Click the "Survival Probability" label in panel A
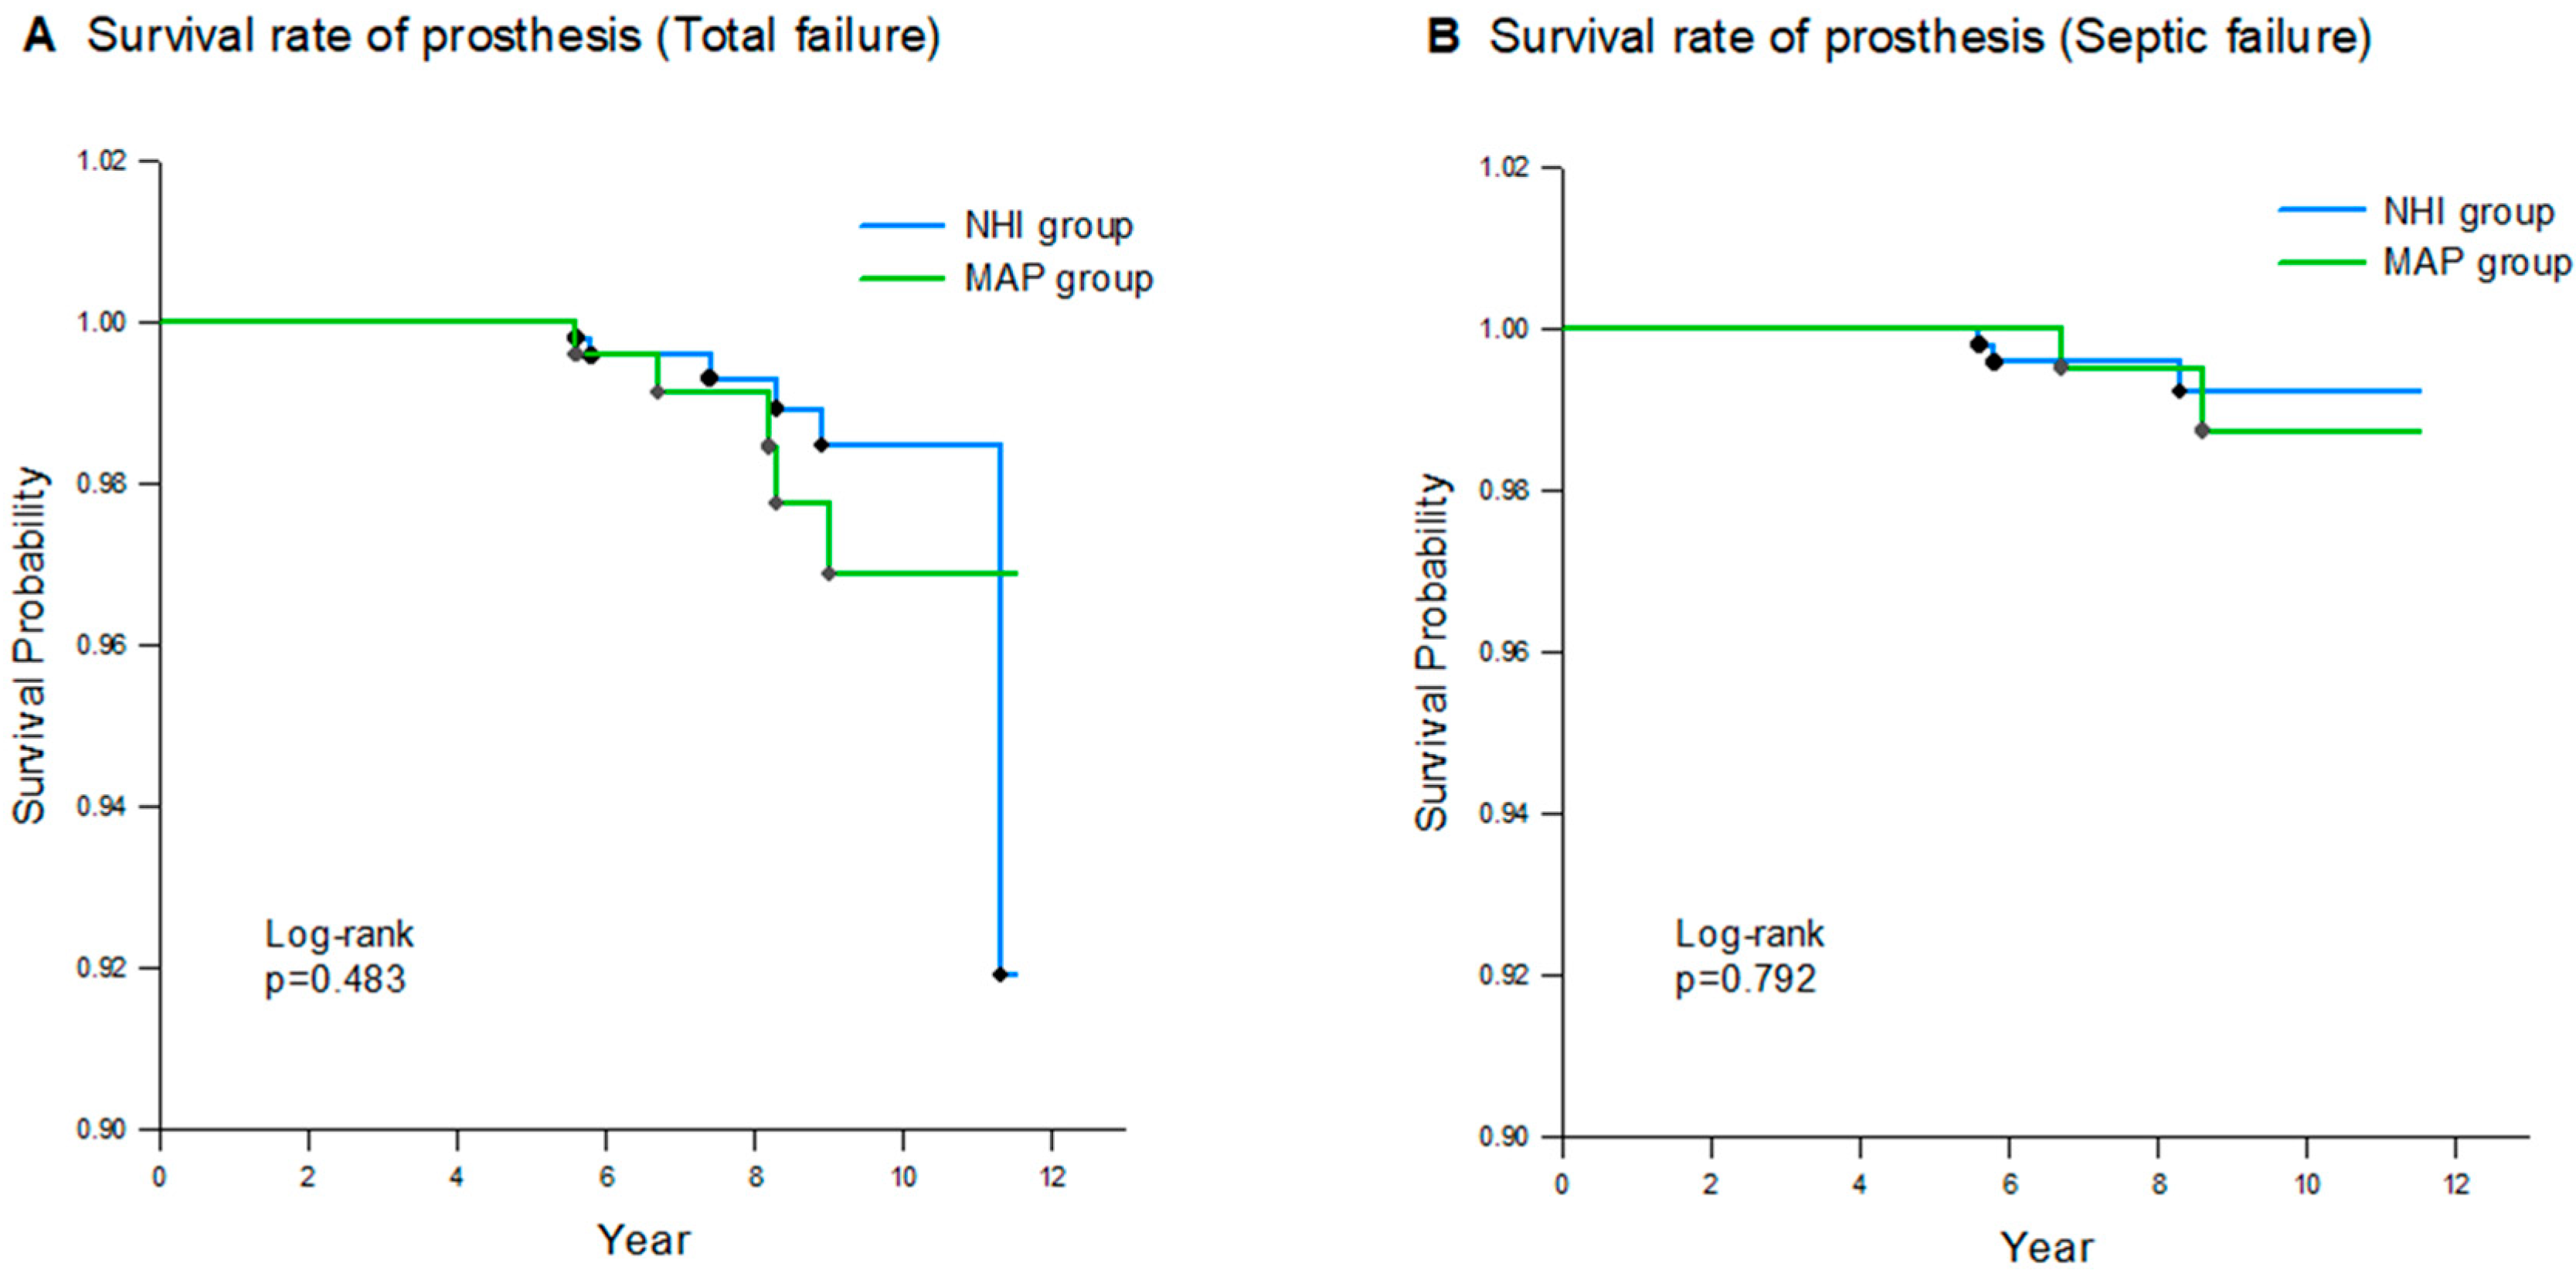The image size is (2576, 1274). 30,645
